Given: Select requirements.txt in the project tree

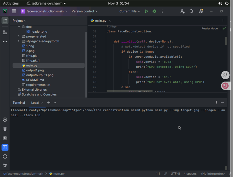Looking at the screenshot, I should [x=38, y=85].
